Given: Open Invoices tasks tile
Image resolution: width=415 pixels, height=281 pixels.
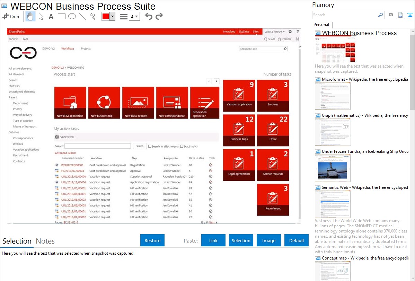Looking at the screenshot, I should (273, 96).
